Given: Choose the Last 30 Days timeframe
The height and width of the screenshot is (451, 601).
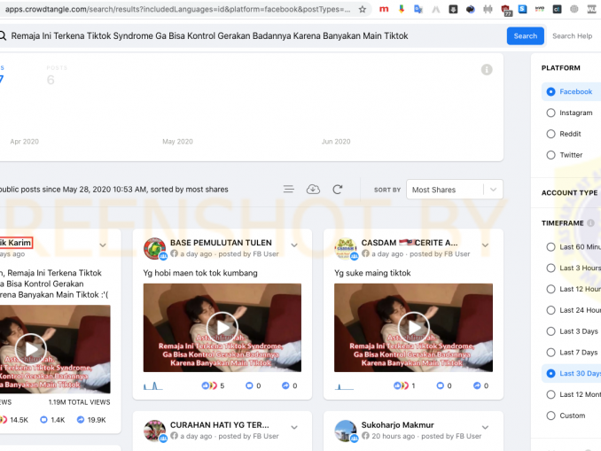Looking at the screenshot, I should coord(571,373).
